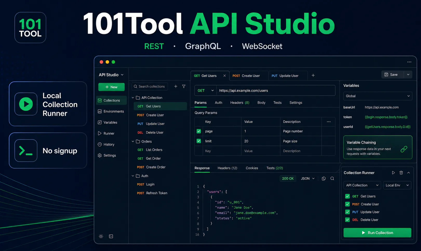
Task: Open the Headers (8) tab
Action: [240, 103]
